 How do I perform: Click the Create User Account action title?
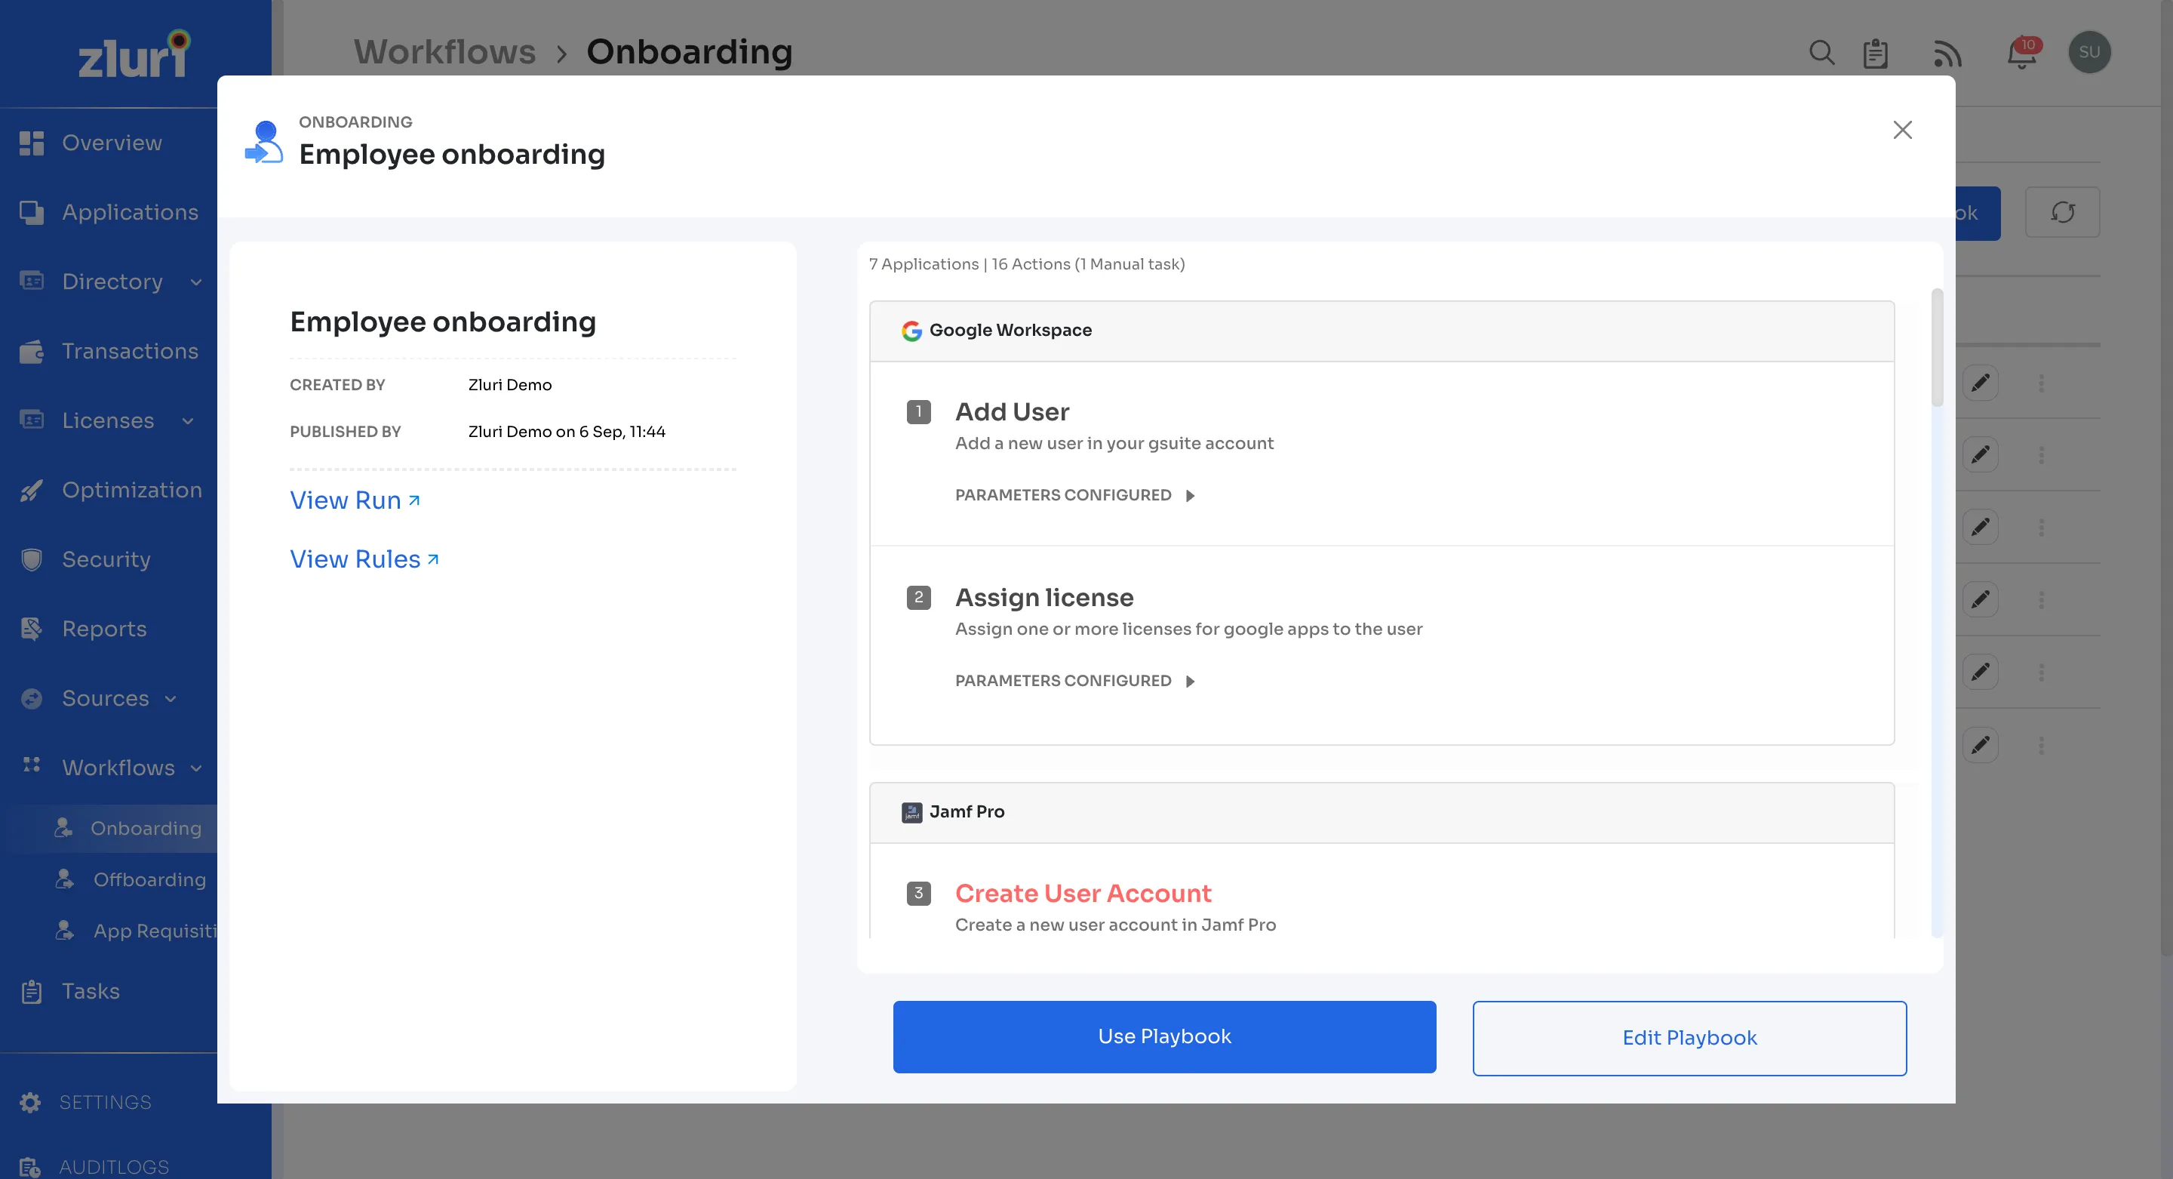pos(1083,893)
